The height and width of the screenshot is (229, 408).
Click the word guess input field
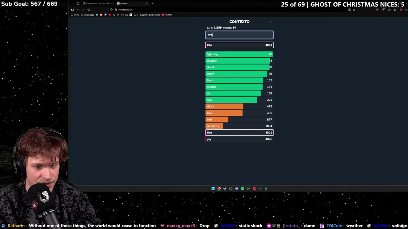pos(239,35)
